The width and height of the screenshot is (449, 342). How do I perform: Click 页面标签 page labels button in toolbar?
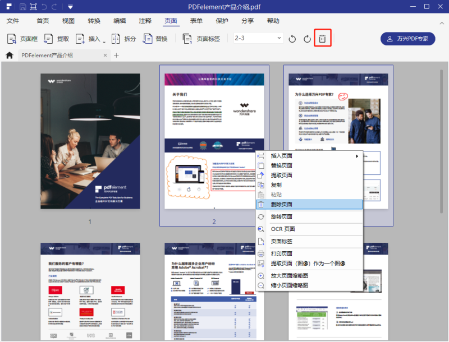pos(201,39)
